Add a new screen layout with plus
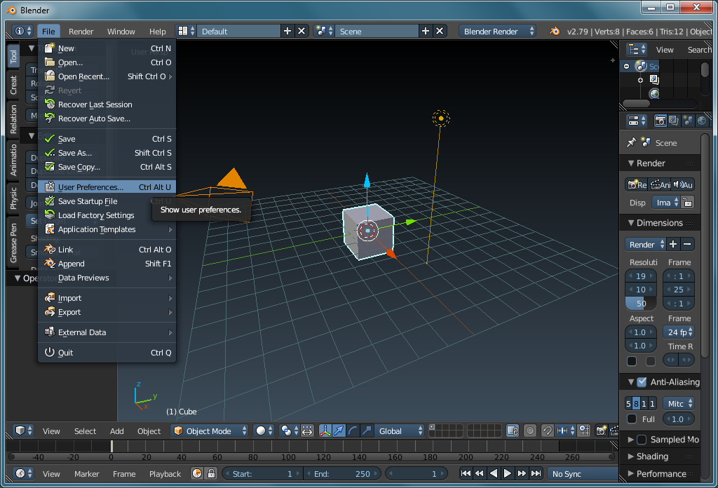The height and width of the screenshot is (488, 718). (x=287, y=31)
